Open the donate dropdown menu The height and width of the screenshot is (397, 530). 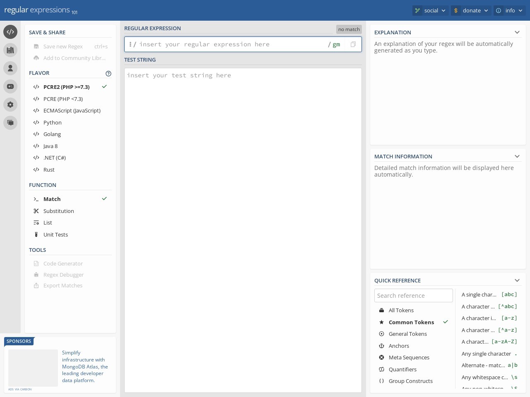[x=471, y=10]
